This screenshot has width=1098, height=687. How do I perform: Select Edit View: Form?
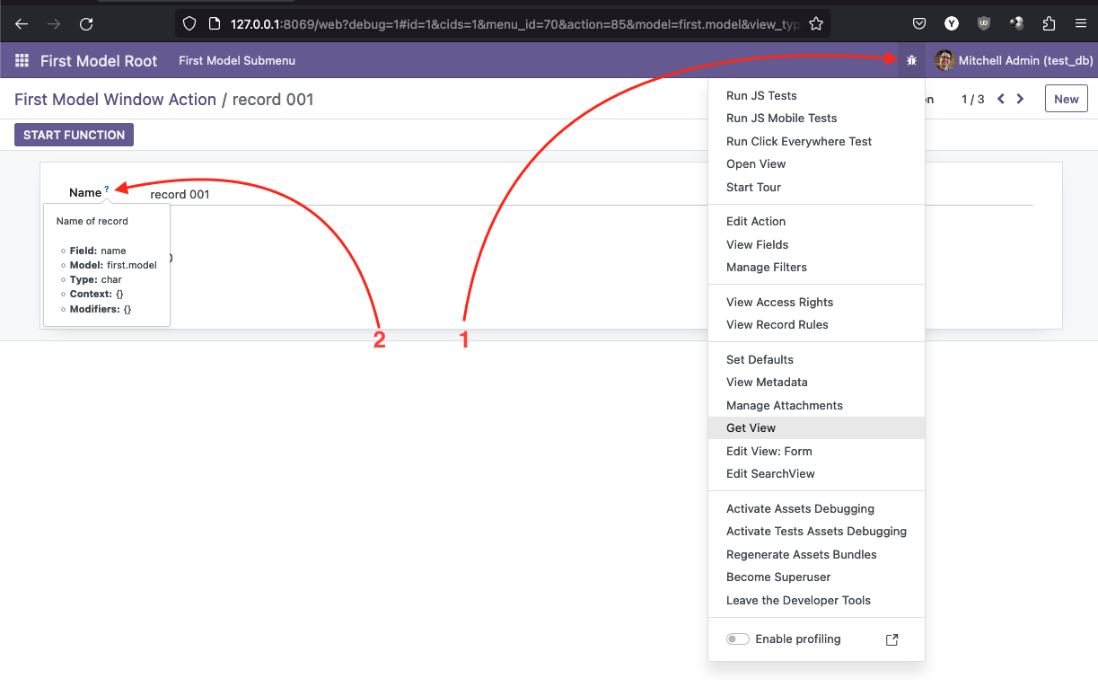pos(769,451)
